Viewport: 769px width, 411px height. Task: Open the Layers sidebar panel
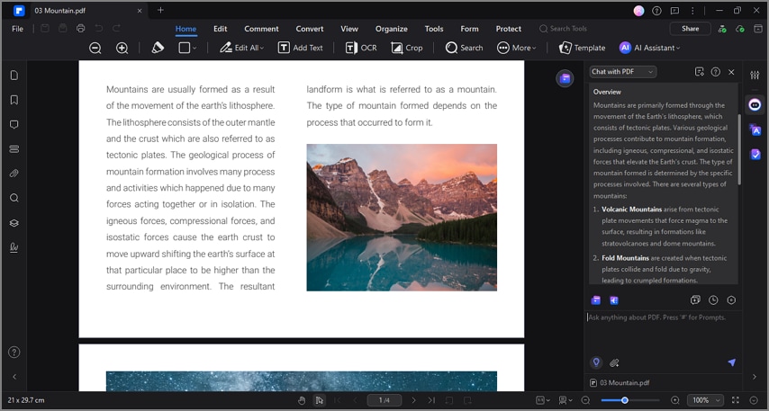(x=14, y=223)
